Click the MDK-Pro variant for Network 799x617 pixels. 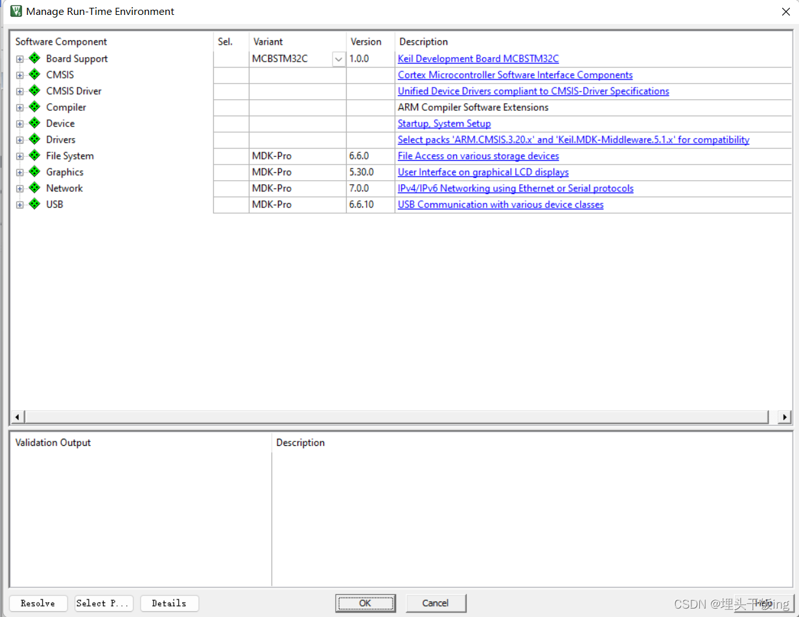[272, 188]
